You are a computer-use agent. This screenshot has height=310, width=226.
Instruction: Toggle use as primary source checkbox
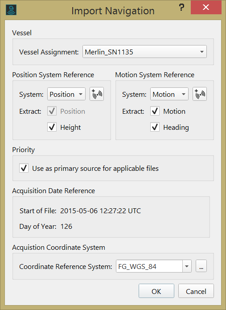click(24, 168)
